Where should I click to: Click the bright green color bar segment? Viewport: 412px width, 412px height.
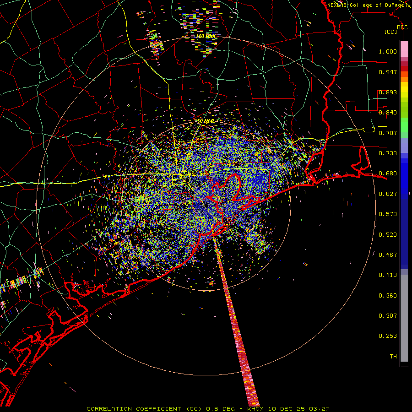[x=404, y=125]
